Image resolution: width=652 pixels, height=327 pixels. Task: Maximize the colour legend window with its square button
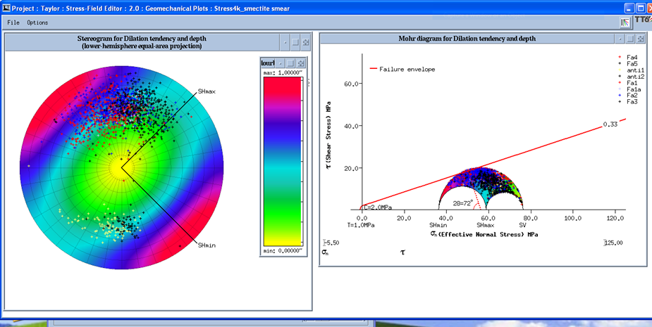pyautogui.click(x=290, y=63)
